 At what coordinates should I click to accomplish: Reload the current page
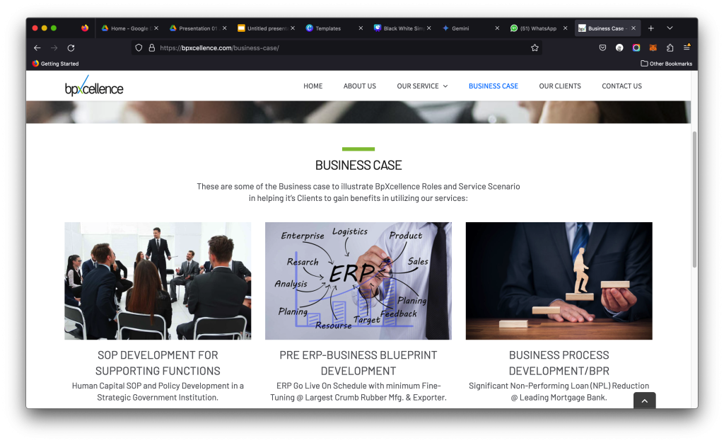(x=71, y=48)
